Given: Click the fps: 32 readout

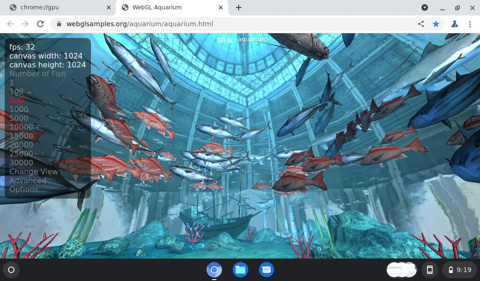Looking at the screenshot, I should coord(22,47).
